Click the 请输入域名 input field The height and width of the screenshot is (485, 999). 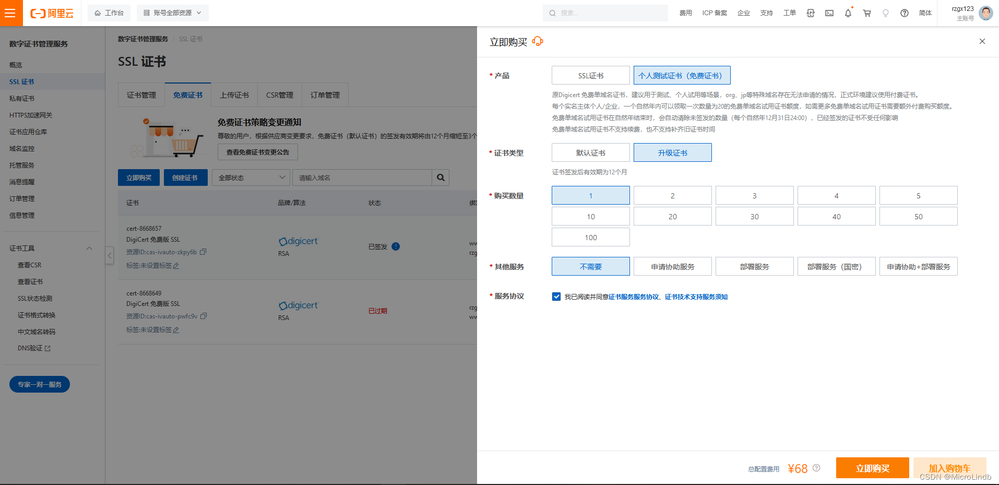(x=362, y=178)
